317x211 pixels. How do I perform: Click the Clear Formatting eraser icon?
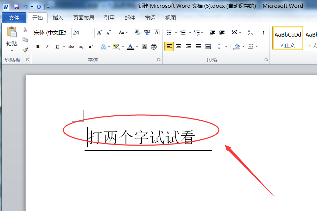pos(138,33)
